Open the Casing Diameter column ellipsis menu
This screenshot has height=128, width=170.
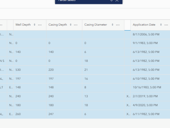pos(118,25)
